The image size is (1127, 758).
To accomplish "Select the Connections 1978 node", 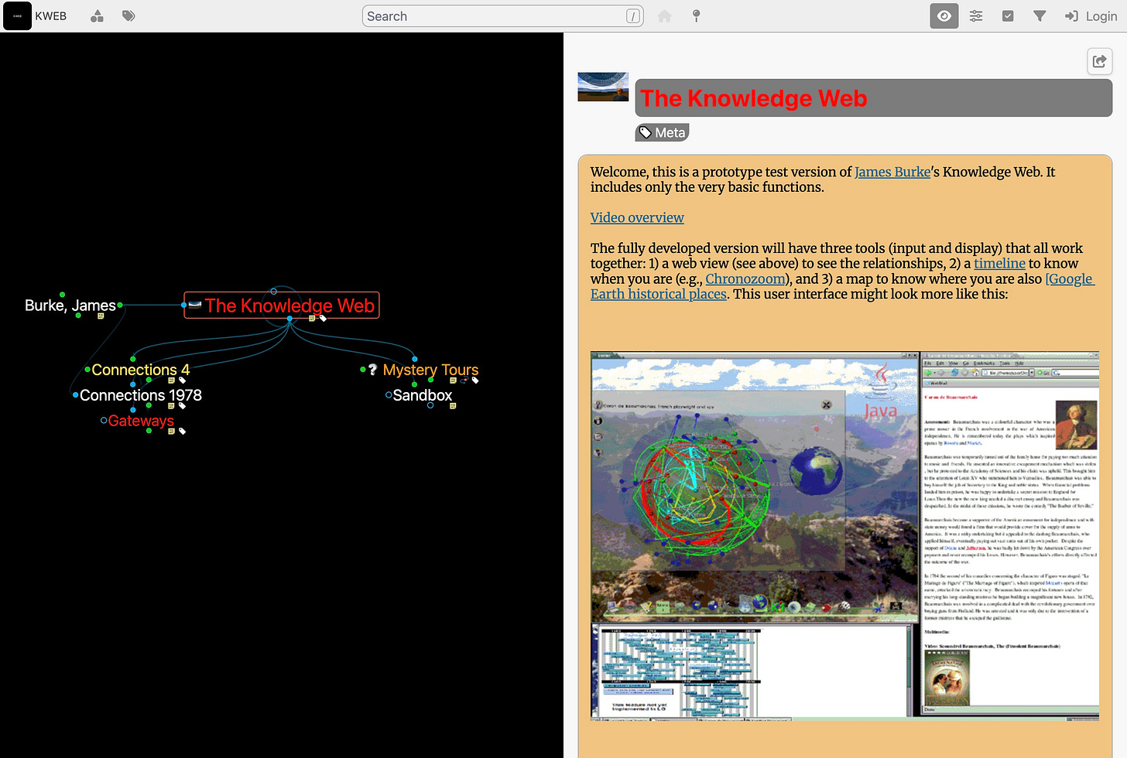I will click(x=140, y=395).
